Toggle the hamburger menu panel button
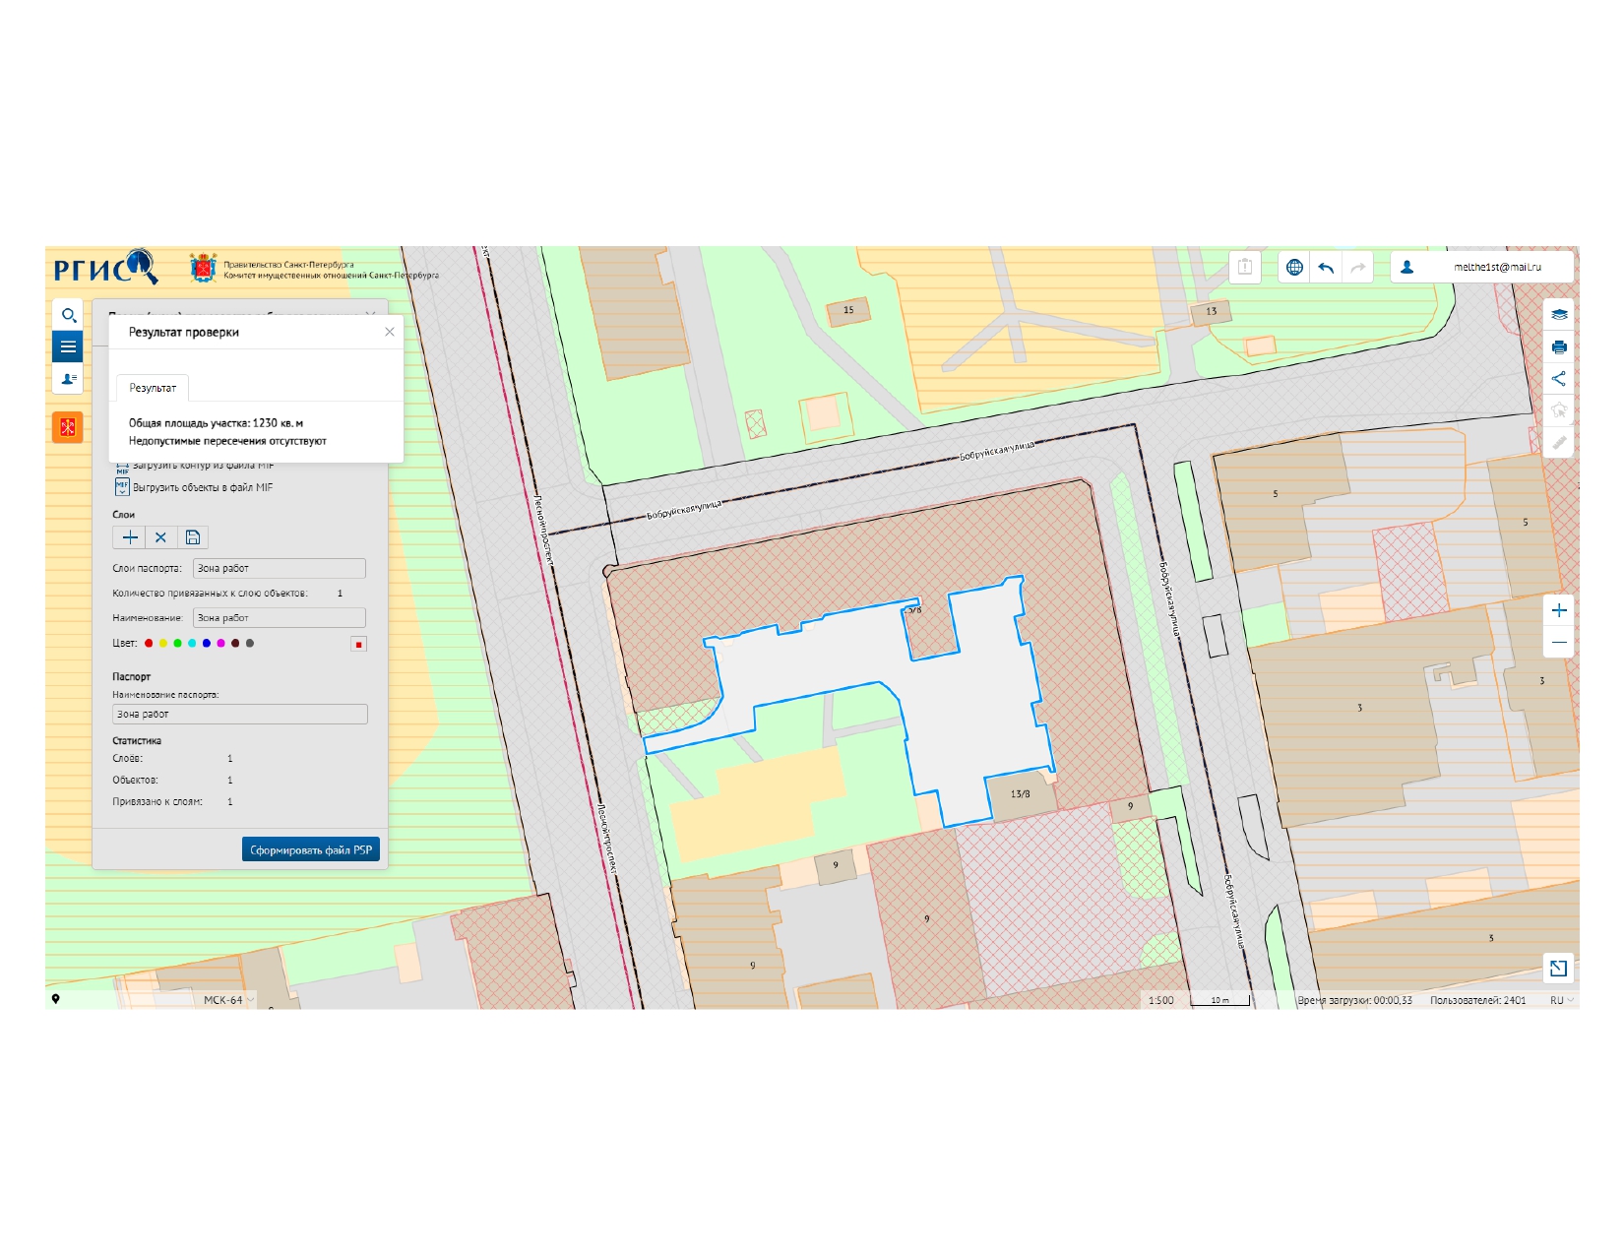 click(x=68, y=346)
